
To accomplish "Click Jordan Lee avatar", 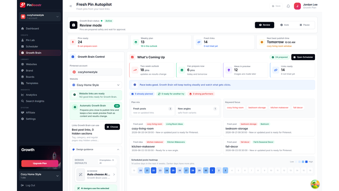I will pos(297,6).
